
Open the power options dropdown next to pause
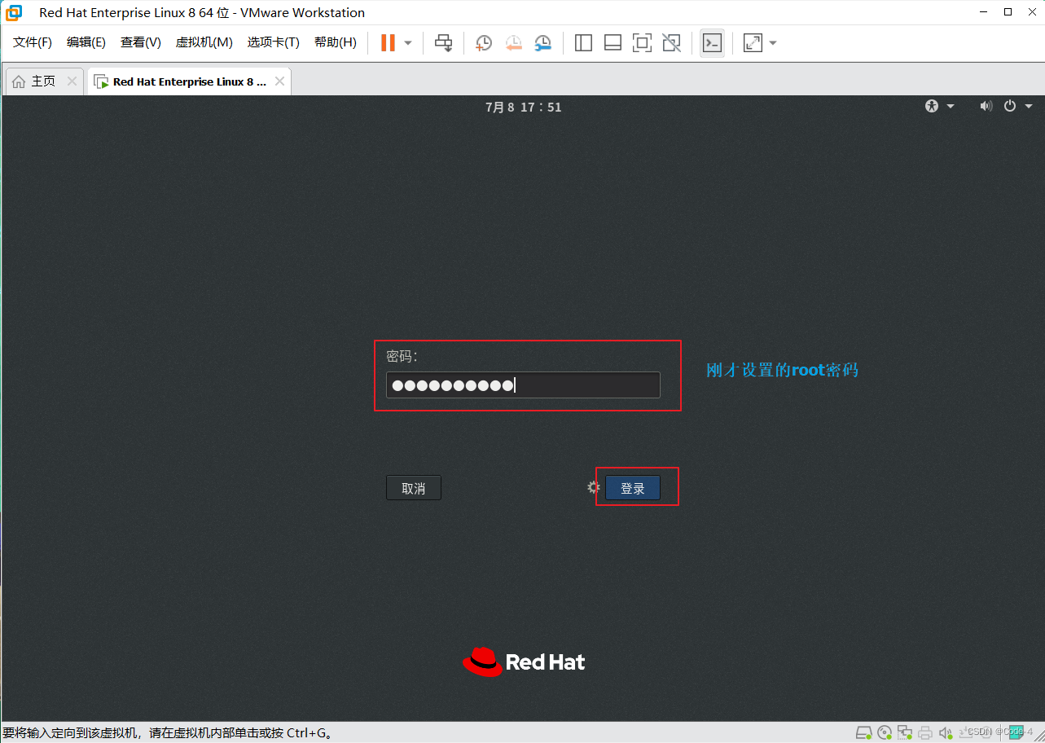(x=408, y=42)
